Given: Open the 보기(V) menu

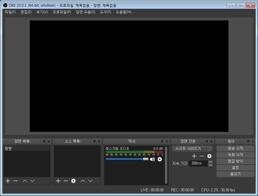Looking at the screenshot, I should click(x=42, y=12).
